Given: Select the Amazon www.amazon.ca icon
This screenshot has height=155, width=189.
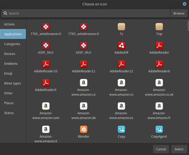Looking at the screenshot, I should (x=84, y=83).
